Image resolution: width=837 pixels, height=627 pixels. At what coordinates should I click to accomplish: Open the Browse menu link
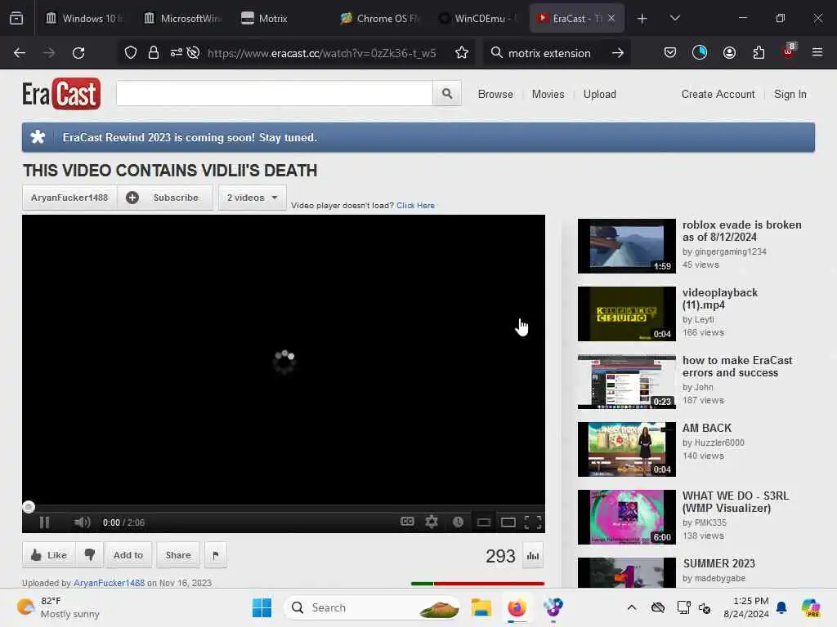[495, 94]
